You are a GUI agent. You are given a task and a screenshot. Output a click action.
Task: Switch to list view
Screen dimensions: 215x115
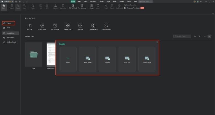tap(205, 37)
